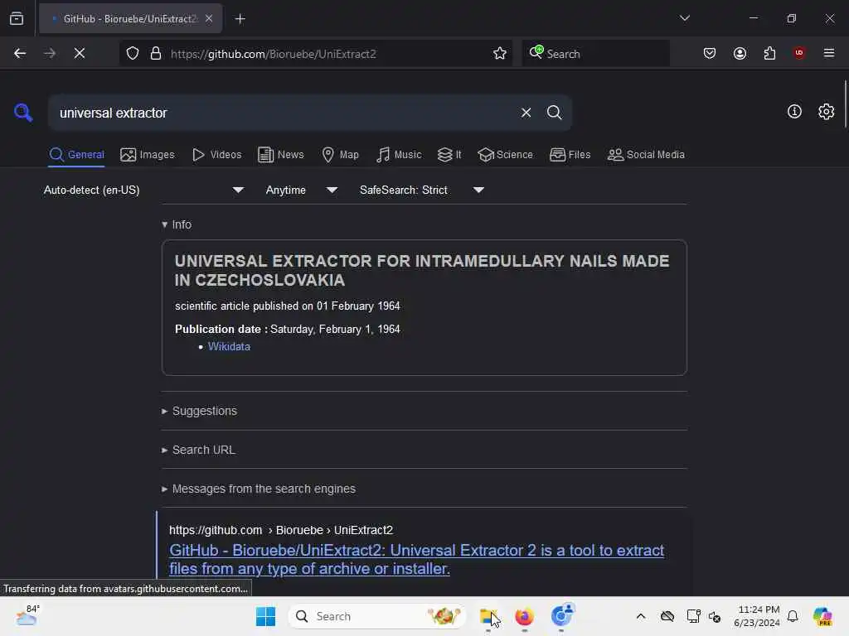Image resolution: width=849 pixels, height=636 pixels.
Task: Go back with the browser back arrow
Action: [20, 54]
